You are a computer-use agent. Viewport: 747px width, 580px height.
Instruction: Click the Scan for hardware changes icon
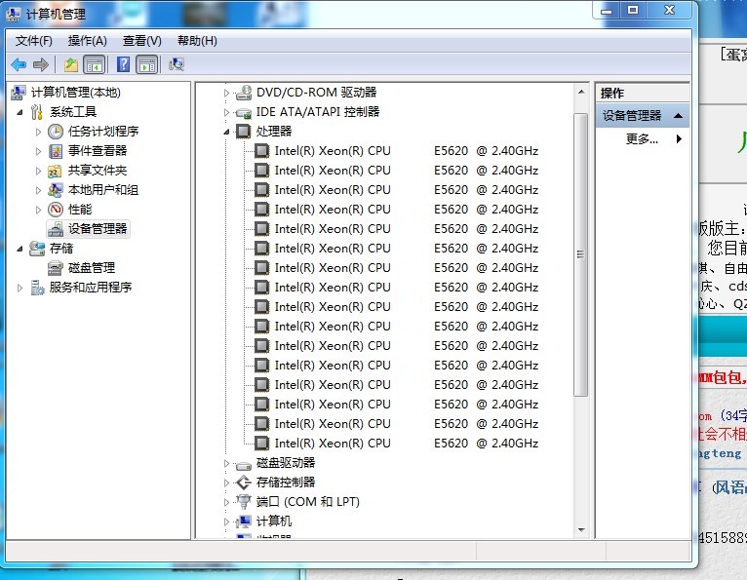[177, 64]
